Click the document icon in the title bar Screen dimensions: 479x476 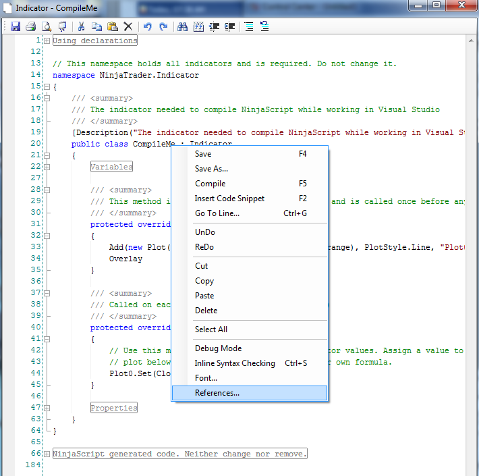tap(7, 7)
